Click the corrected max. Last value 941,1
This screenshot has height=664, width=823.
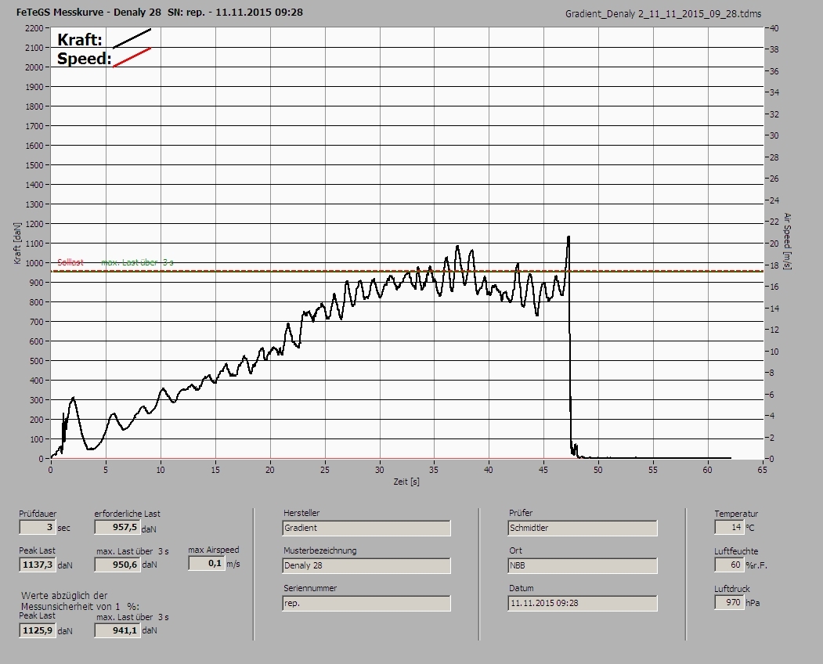click(x=117, y=630)
